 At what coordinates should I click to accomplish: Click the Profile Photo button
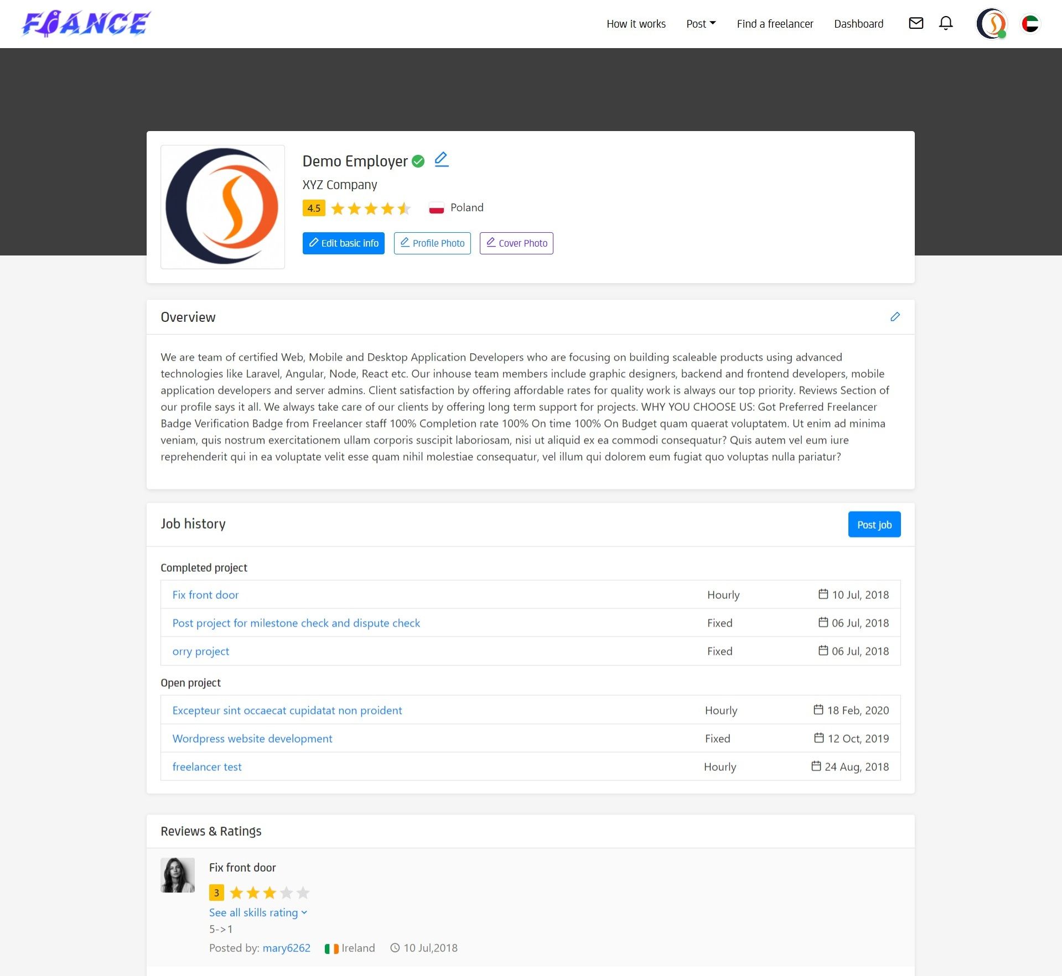(432, 243)
